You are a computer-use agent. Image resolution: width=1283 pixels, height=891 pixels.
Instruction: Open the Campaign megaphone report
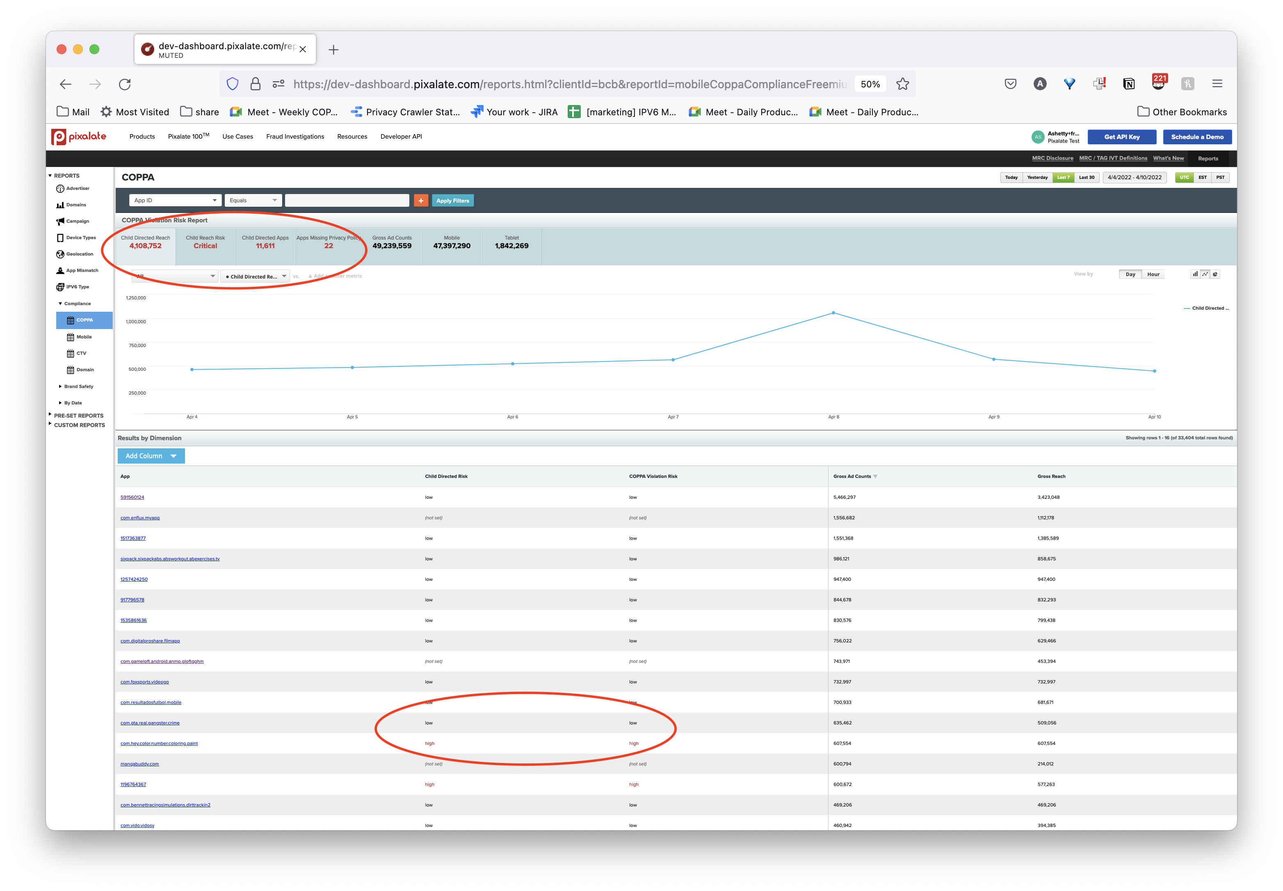60,221
